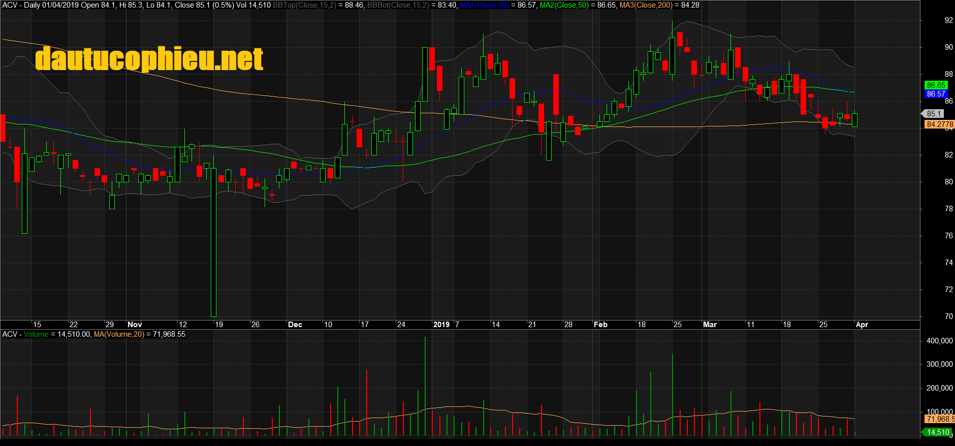Click the dautucophieu.net watermark
955x446 pixels.
[149, 59]
